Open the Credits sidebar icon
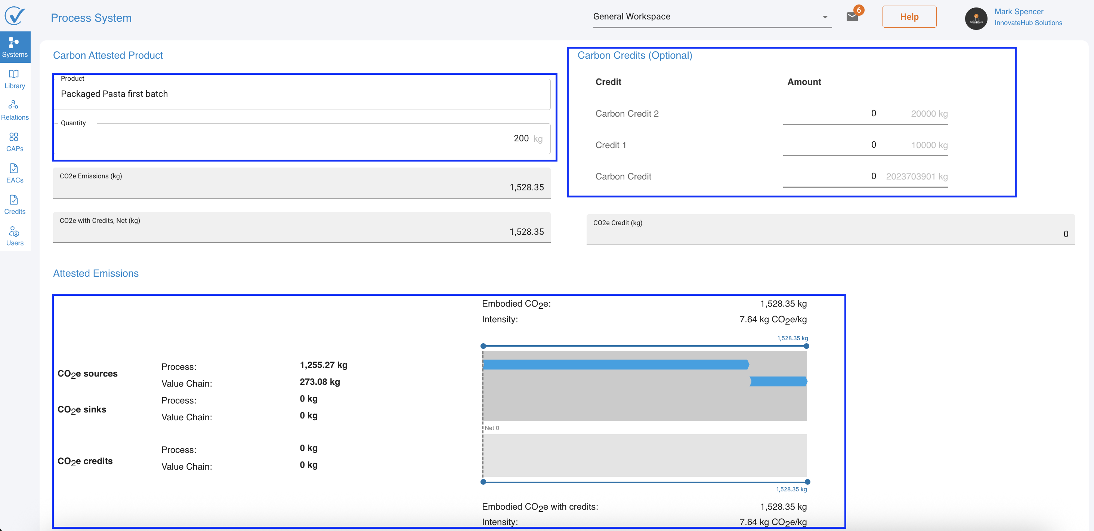1094x531 pixels. [15, 205]
